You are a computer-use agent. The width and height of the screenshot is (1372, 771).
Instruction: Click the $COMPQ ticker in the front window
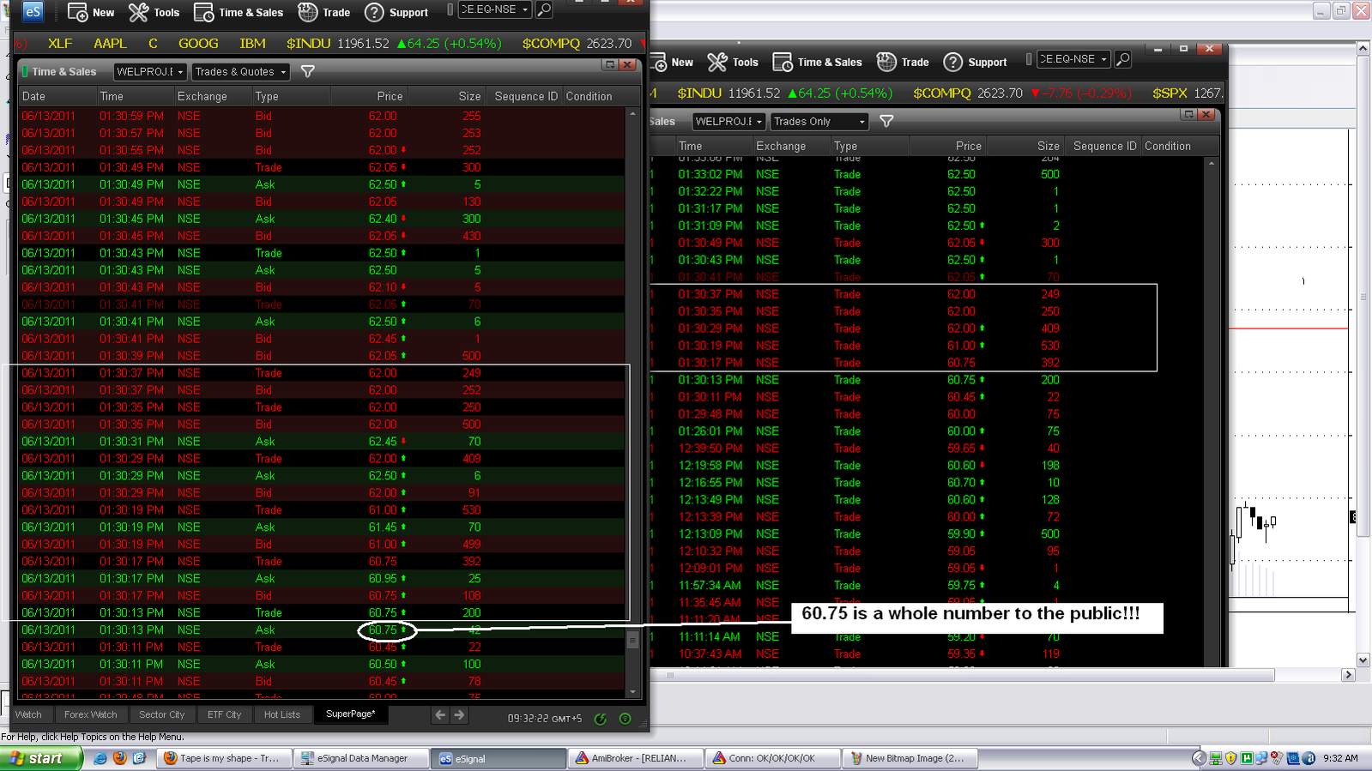click(551, 44)
